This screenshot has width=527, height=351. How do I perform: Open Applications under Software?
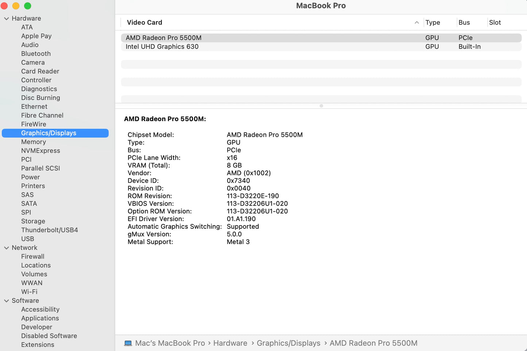(40, 318)
